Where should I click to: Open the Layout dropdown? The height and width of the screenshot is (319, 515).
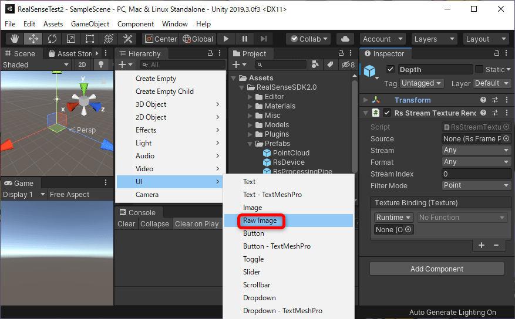pyautogui.click(x=486, y=39)
